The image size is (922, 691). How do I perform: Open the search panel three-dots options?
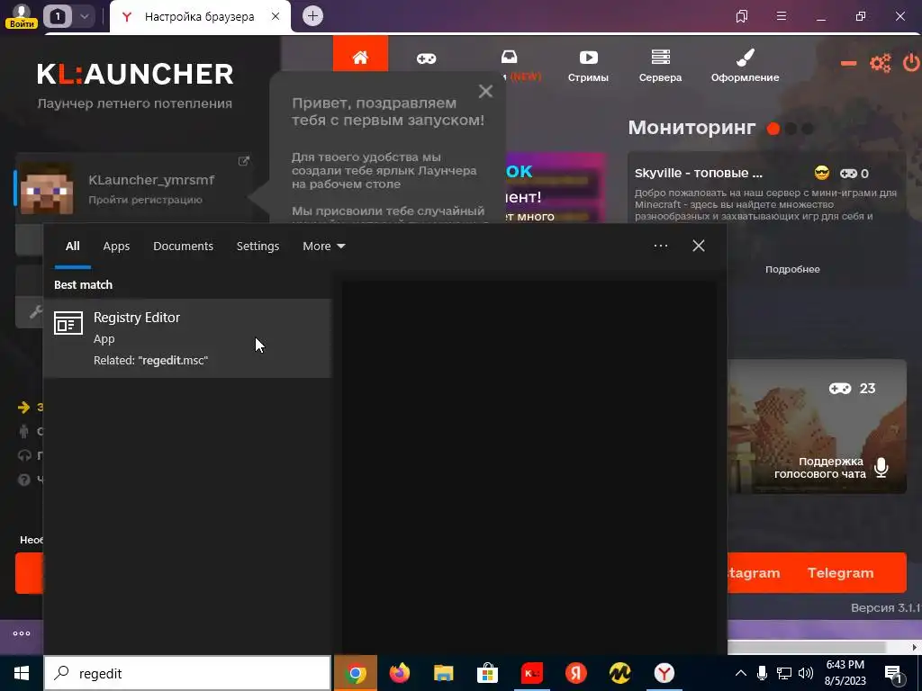point(661,246)
